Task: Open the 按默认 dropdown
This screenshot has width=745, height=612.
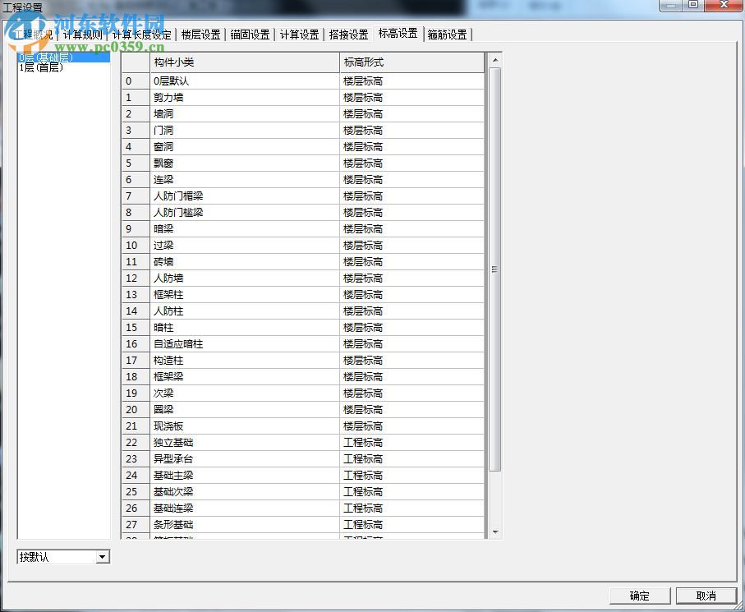Action: (x=102, y=556)
